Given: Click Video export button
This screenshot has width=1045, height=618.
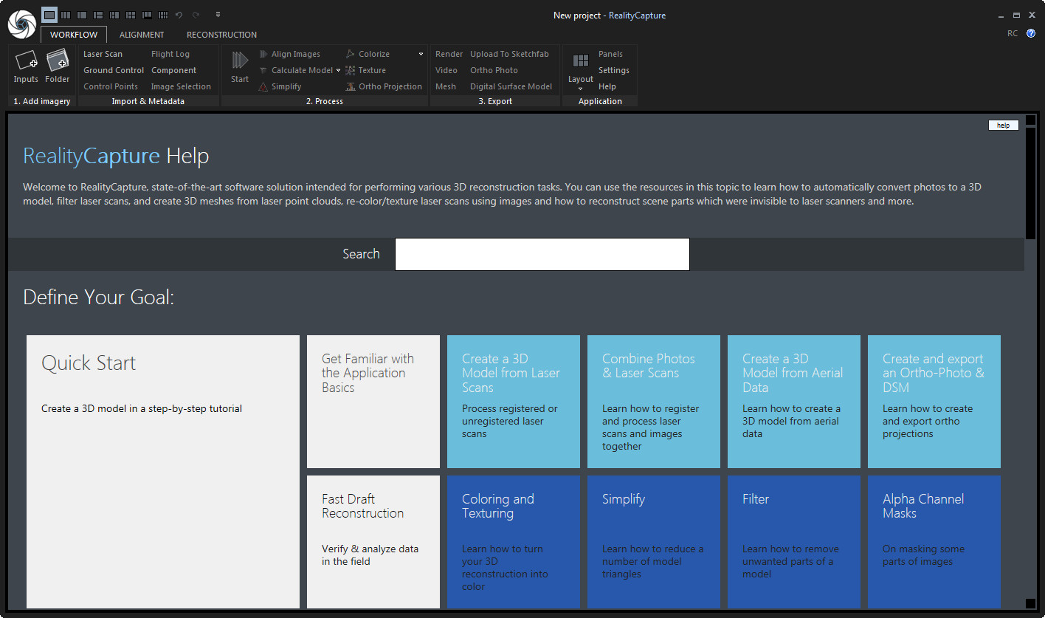Looking at the screenshot, I should coord(446,70).
